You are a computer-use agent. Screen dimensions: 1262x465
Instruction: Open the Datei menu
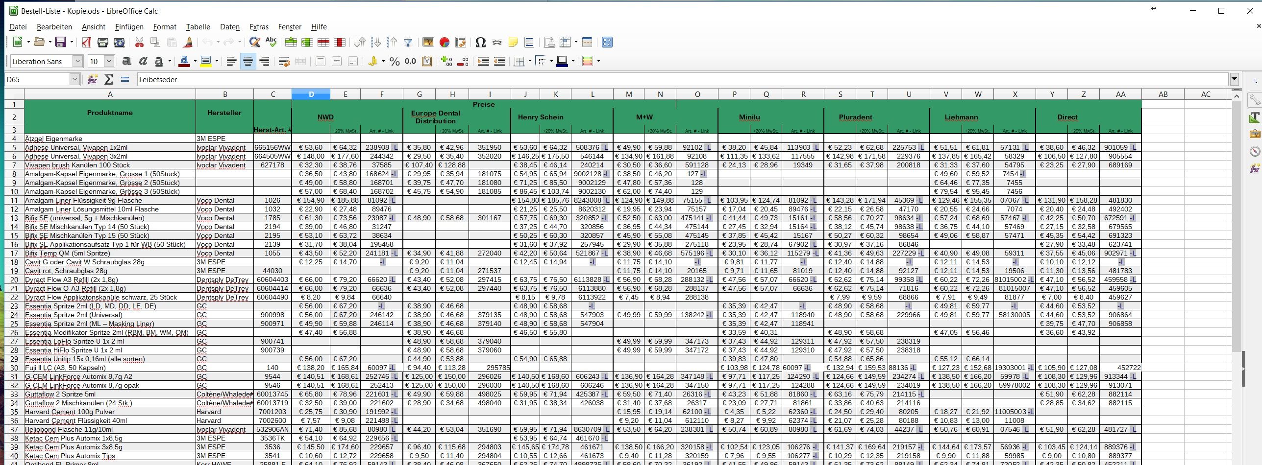pos(18,27)
